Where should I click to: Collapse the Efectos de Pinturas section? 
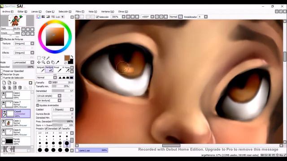(2, 39)
